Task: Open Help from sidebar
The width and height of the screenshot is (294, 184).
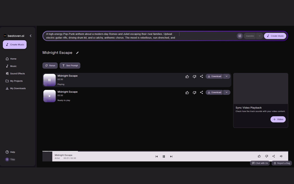Action: (10, 152)
